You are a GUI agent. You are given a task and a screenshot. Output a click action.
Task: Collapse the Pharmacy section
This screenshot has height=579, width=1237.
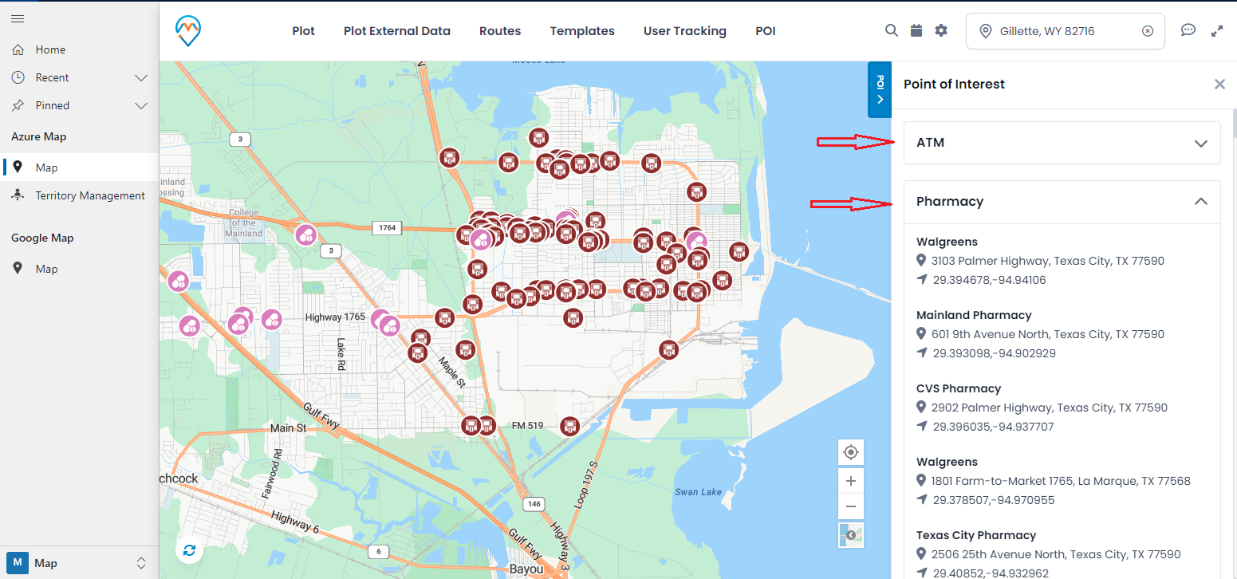point(1062,202)
